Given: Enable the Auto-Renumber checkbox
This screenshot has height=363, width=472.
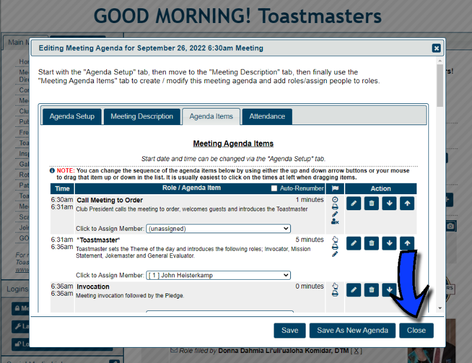Looking at the screenshot, I should [x=274, y=188].
